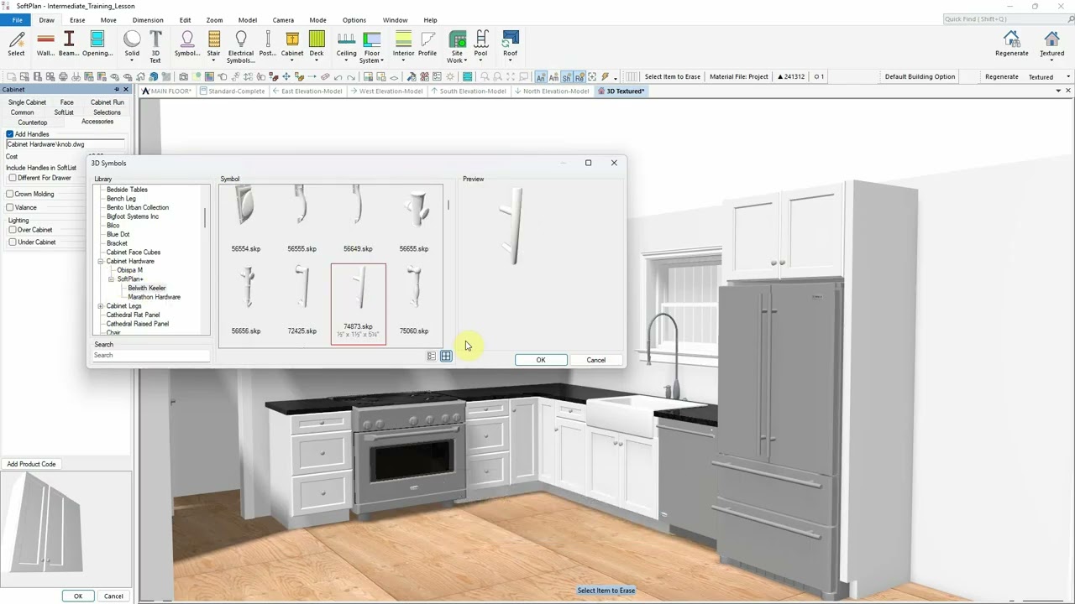Select Marathon Hardware in Library tree
1075x604 pixels.
[154, 297]
